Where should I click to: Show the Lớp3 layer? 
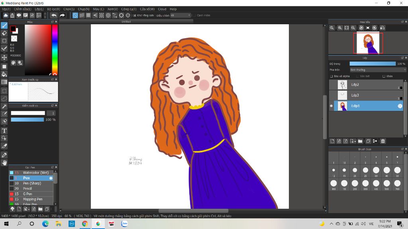(x=331, y=95)
